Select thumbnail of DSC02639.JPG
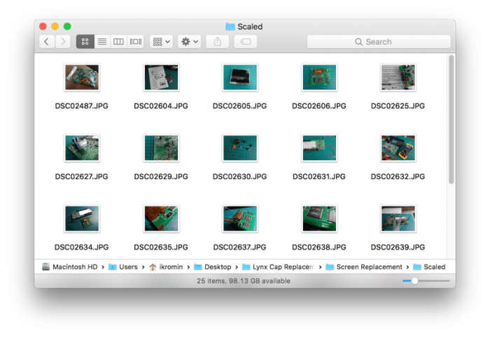Viewport: 490px width, 337px height. (x=398, y=218)
